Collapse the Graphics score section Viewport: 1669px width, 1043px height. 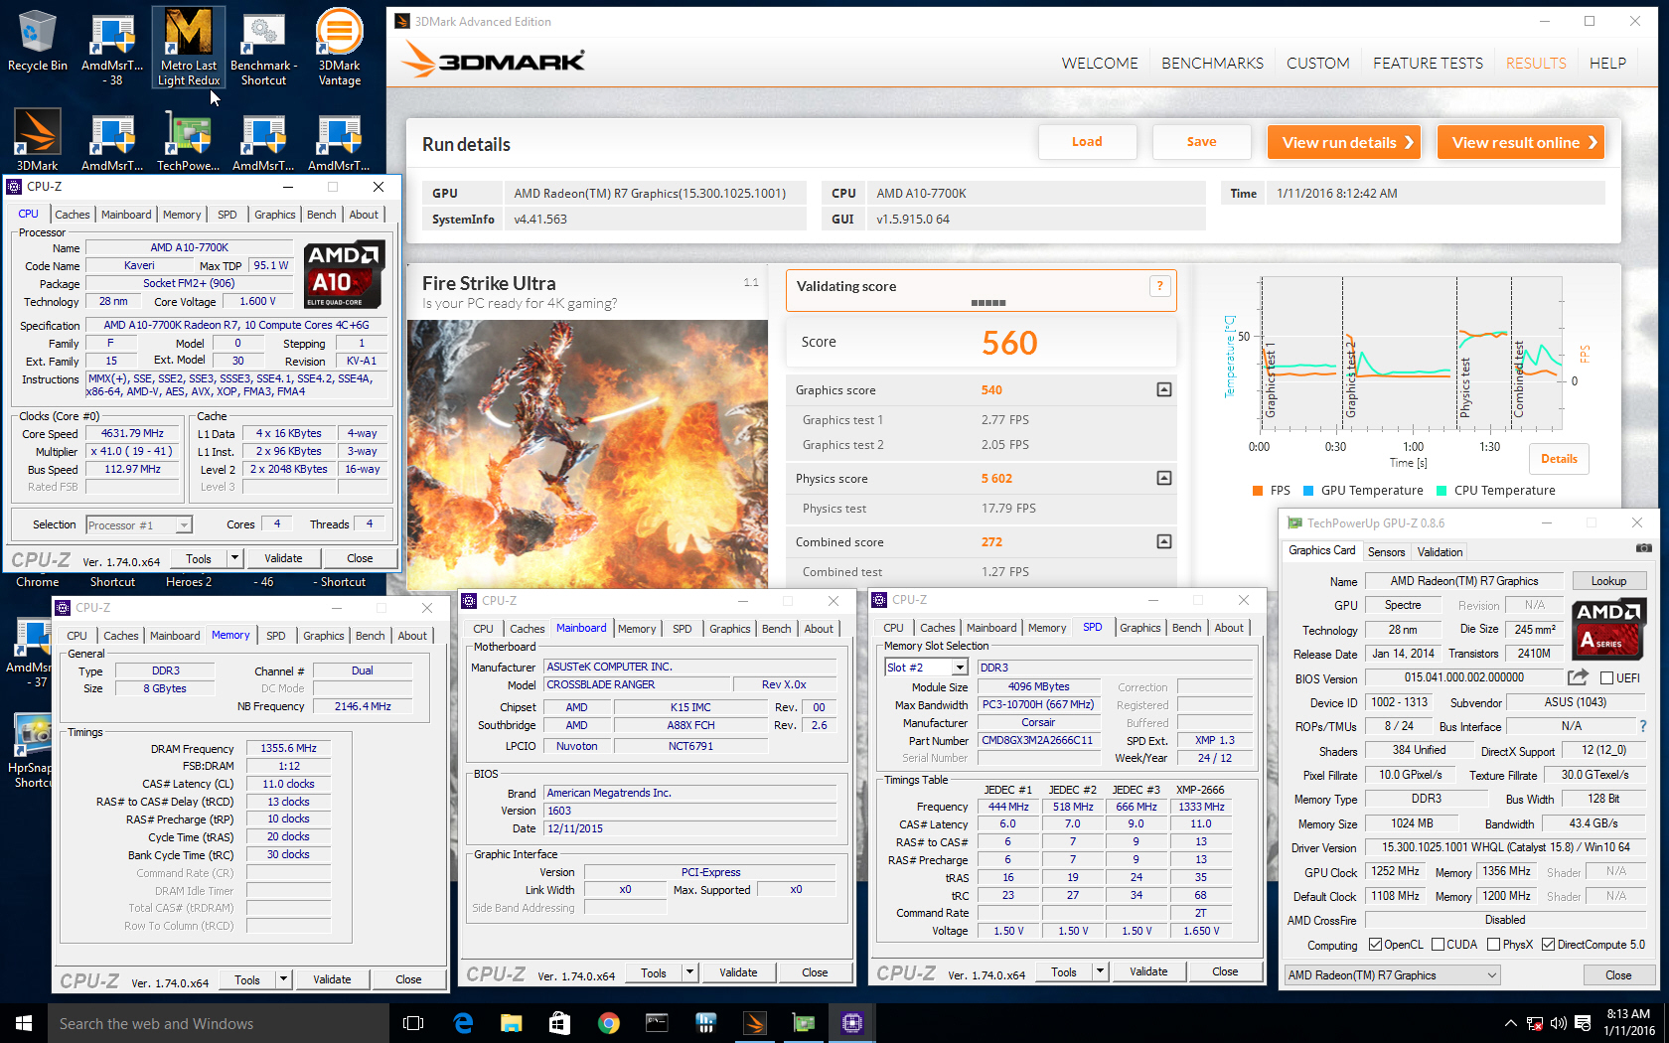click(x=1164, y=389)
